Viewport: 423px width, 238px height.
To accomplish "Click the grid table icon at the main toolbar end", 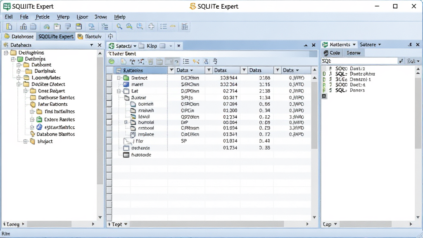I will pos(185,26).
